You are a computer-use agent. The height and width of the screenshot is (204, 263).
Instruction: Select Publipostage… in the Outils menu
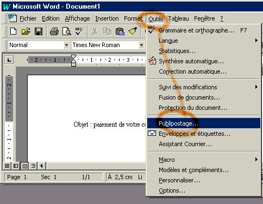click(203, 123)
